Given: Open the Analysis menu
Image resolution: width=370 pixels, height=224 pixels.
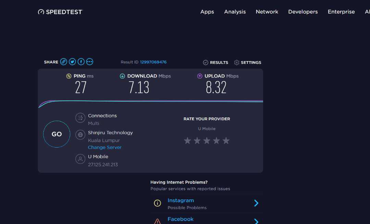Looking at the screenshot, I should 235,12.
